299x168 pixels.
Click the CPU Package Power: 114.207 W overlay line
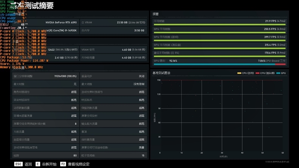24,60
